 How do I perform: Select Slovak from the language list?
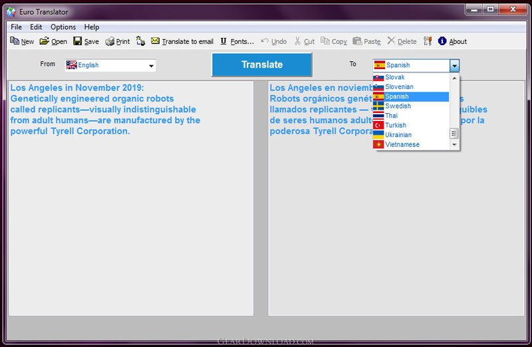click(x=411, y=77)
